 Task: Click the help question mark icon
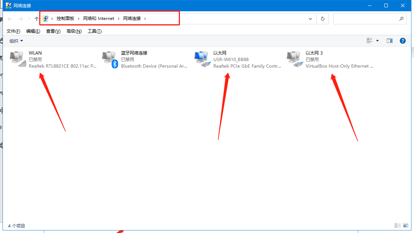pos(402,41)
